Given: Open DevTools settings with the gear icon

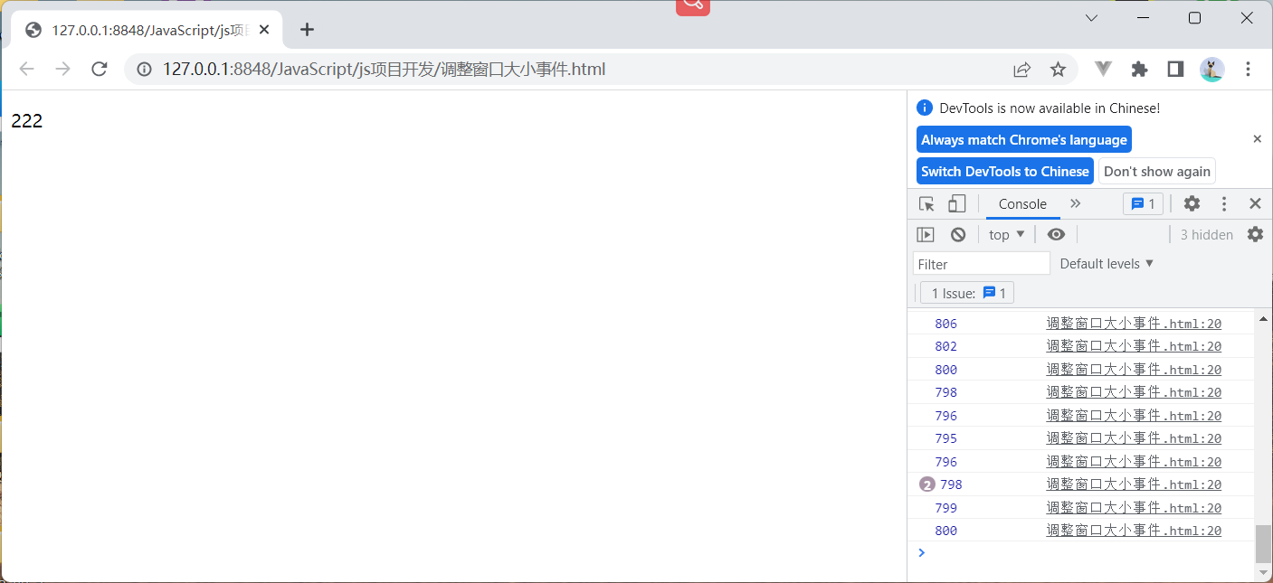Looking at the screenshot, I should coord(1192,203).
